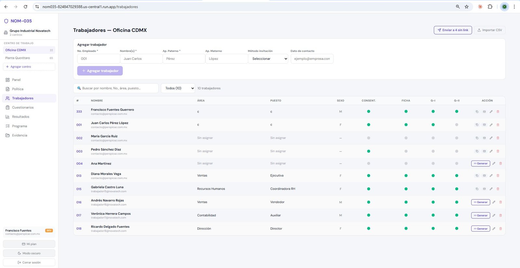Open the Resultados sidebar section
Viewport: 520px width, 268px height.
pyautogui.click(x=20, y=117)
